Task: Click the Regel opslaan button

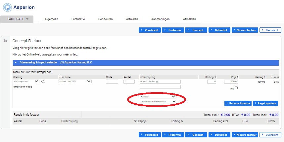Action: click(x=265, y=103)
